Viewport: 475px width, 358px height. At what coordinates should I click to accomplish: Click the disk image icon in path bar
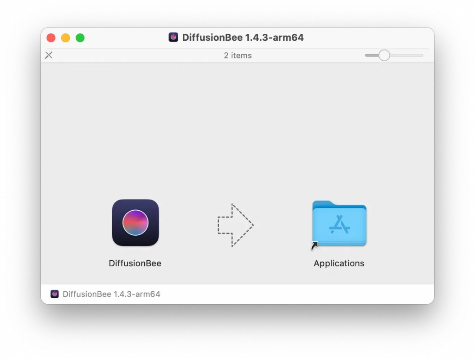[x=55, y=294]
